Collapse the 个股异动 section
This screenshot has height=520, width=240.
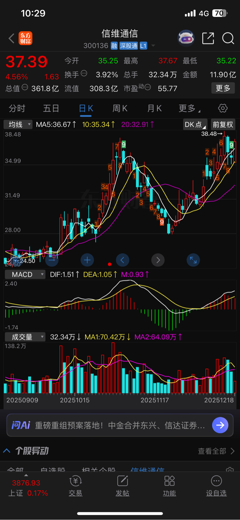[x=7, y=451]
